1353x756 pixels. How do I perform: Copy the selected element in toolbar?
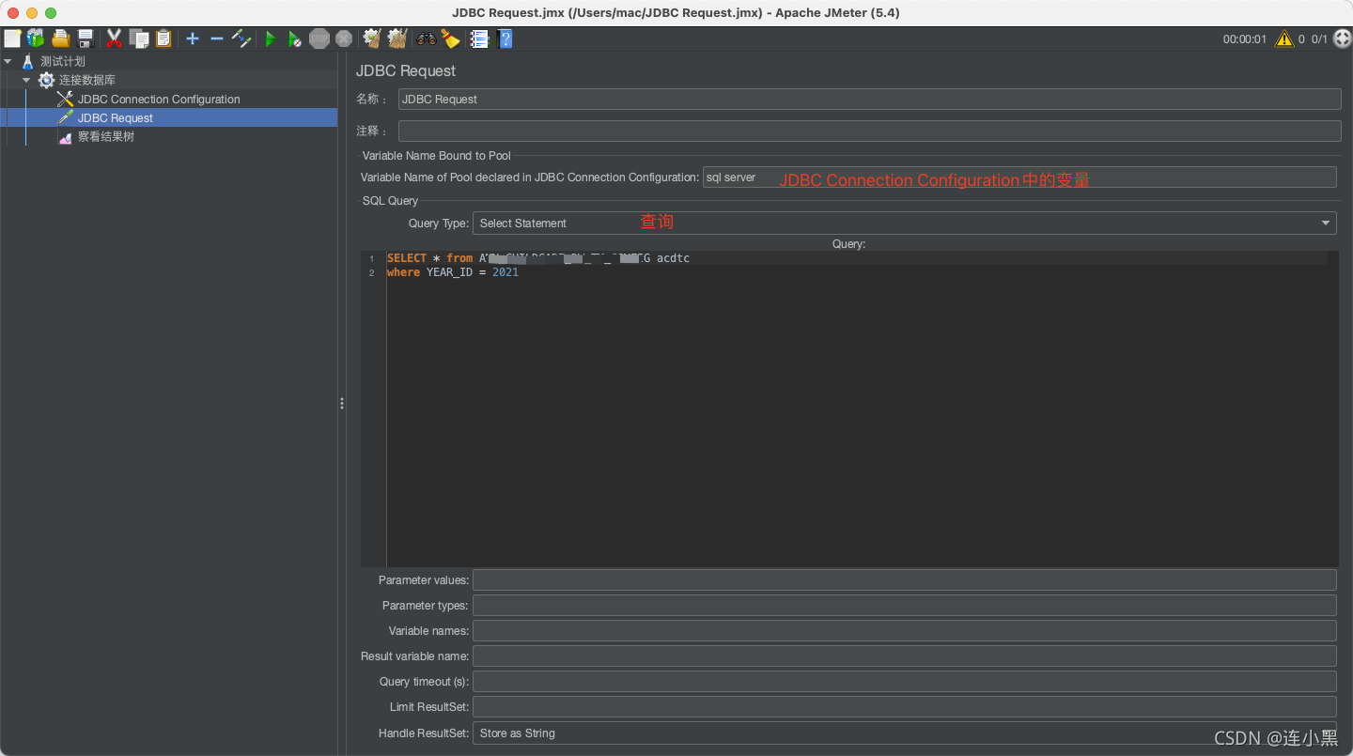139,39
